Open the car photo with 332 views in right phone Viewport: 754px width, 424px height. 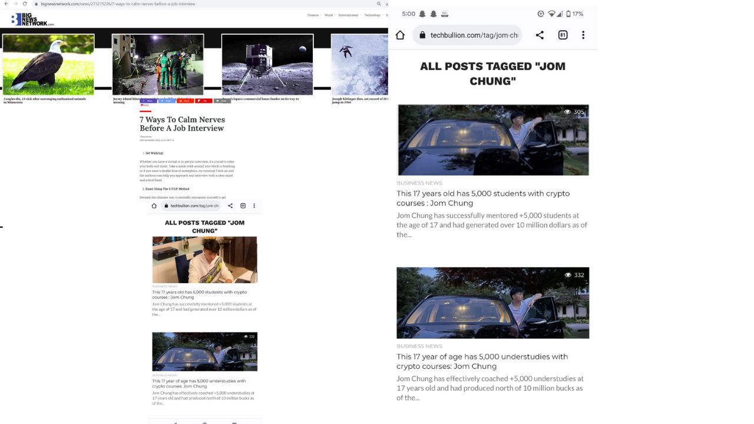coord(493,303)
